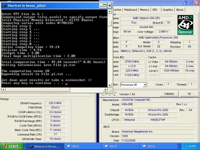Click the '90 nm' technology value
Screen dimensions: 200x150
point(127,32)
